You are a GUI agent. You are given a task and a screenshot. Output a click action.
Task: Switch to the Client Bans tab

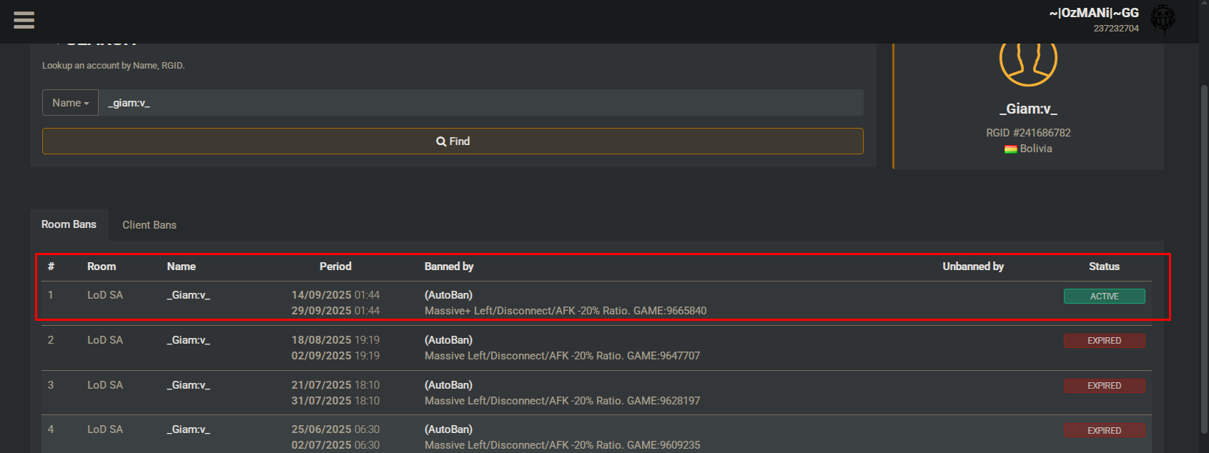(x=149, y=225)
